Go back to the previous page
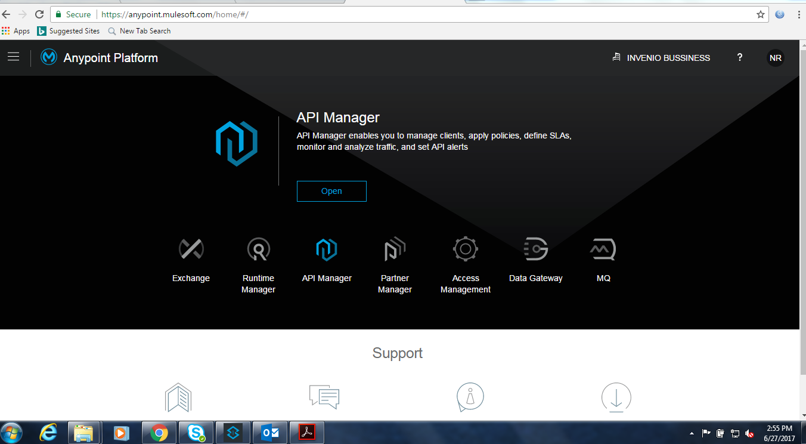806x444 pixels. 7,14
